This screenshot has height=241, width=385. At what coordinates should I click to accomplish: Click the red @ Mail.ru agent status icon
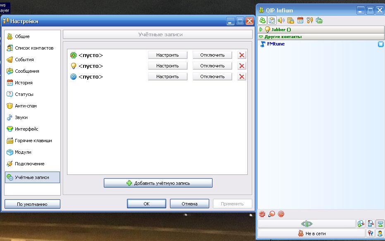tap(281, 214)
